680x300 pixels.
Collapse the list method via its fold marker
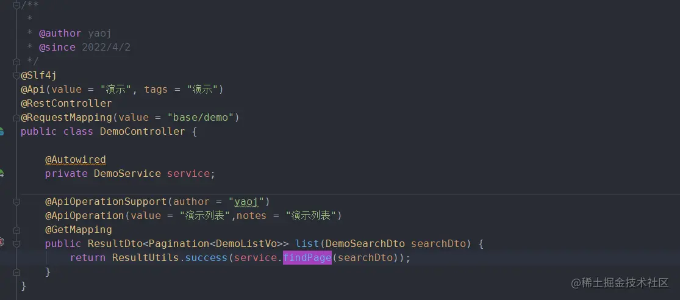[x=16, y=244]
